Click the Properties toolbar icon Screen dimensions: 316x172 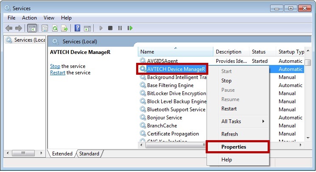pos(45,28)
